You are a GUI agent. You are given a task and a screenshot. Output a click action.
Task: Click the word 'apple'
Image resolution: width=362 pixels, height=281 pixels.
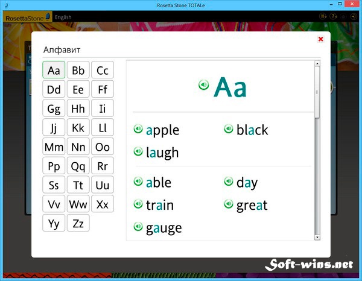click(x=162, y=130)
